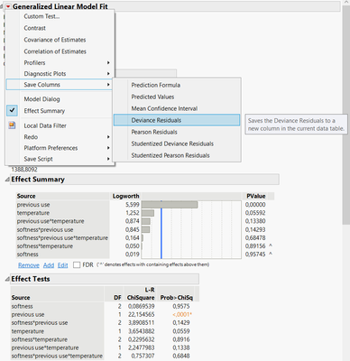Screen dimensions: 350x361
Task: Open the Platform Preferences submenu
Action: click(x=60, y=148)
